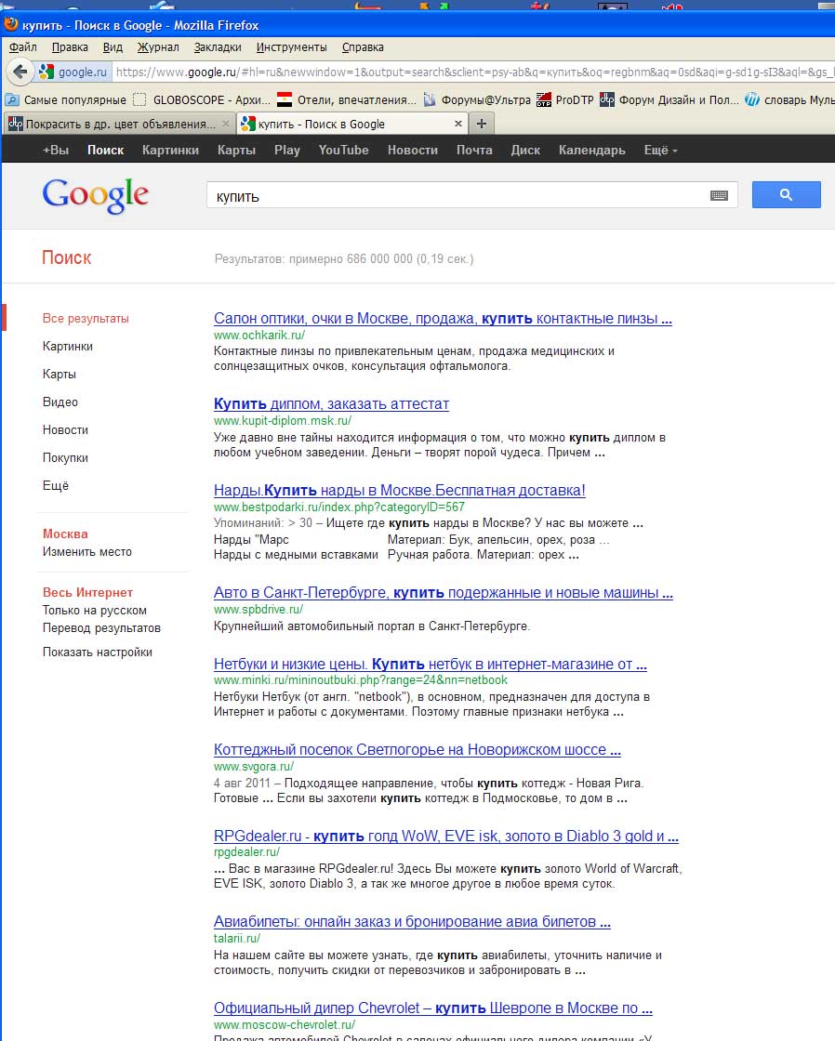The image size is (835, 1041).
Task: Open the Самые популярные bookmark
Action: [65, 99]
